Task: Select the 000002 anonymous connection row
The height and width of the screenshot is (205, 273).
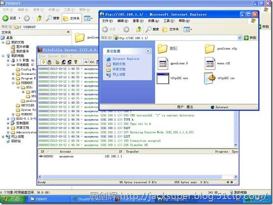Action: point(137,157)
